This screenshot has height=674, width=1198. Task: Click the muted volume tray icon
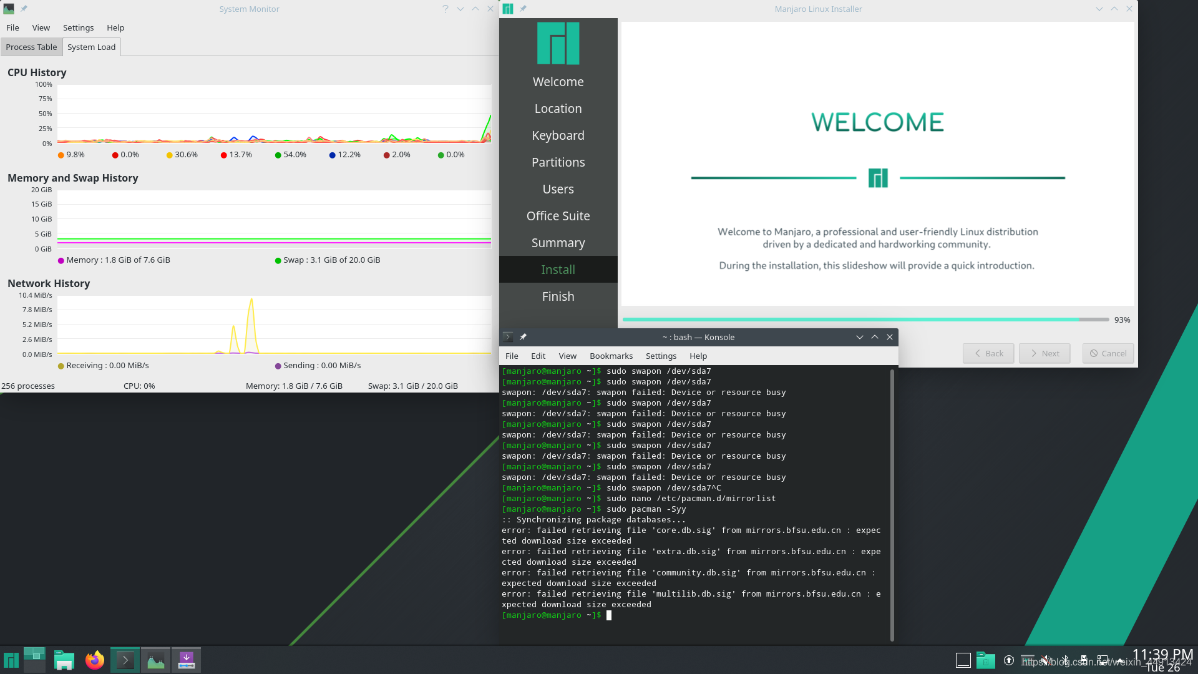1046,660
